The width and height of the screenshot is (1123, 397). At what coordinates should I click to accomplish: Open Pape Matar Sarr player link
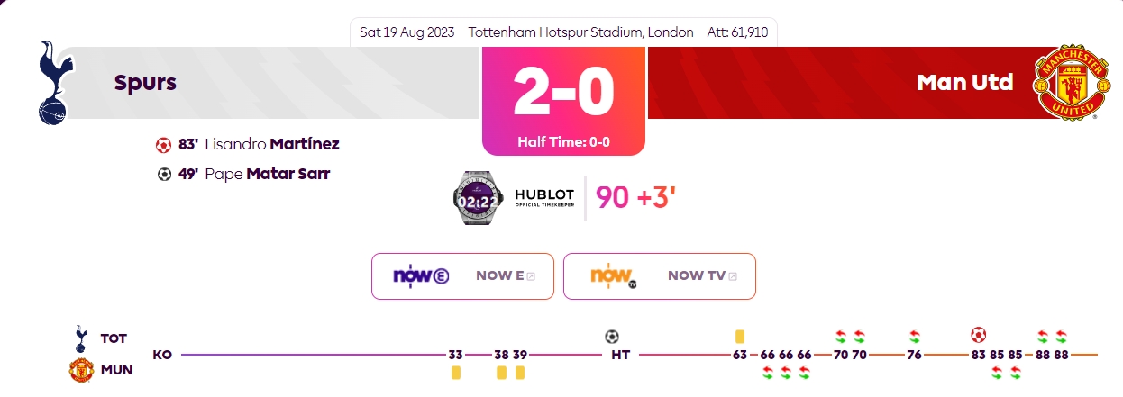point(267,175)
